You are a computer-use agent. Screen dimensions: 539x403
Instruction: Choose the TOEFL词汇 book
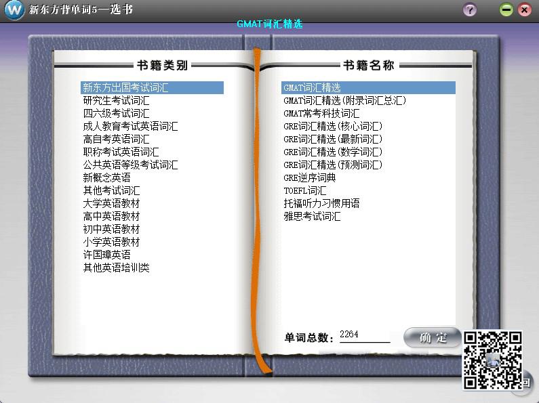click(x=305, y=190)
